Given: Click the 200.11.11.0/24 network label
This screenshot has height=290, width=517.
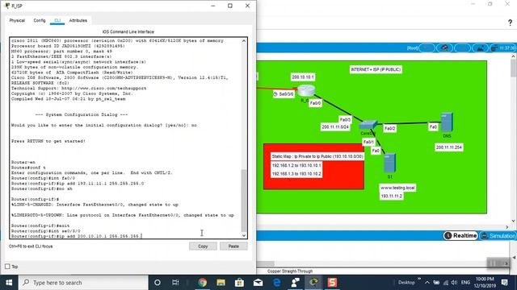Looking at the screenshot, I should pyautogui.click(x=335, y=127).
